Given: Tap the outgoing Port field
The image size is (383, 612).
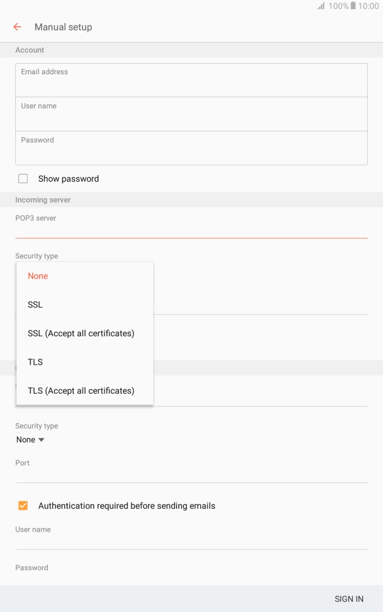Looking at the screenshot, I should point(191,474).
